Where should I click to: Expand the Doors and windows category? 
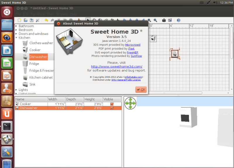[x=16, y=34]
